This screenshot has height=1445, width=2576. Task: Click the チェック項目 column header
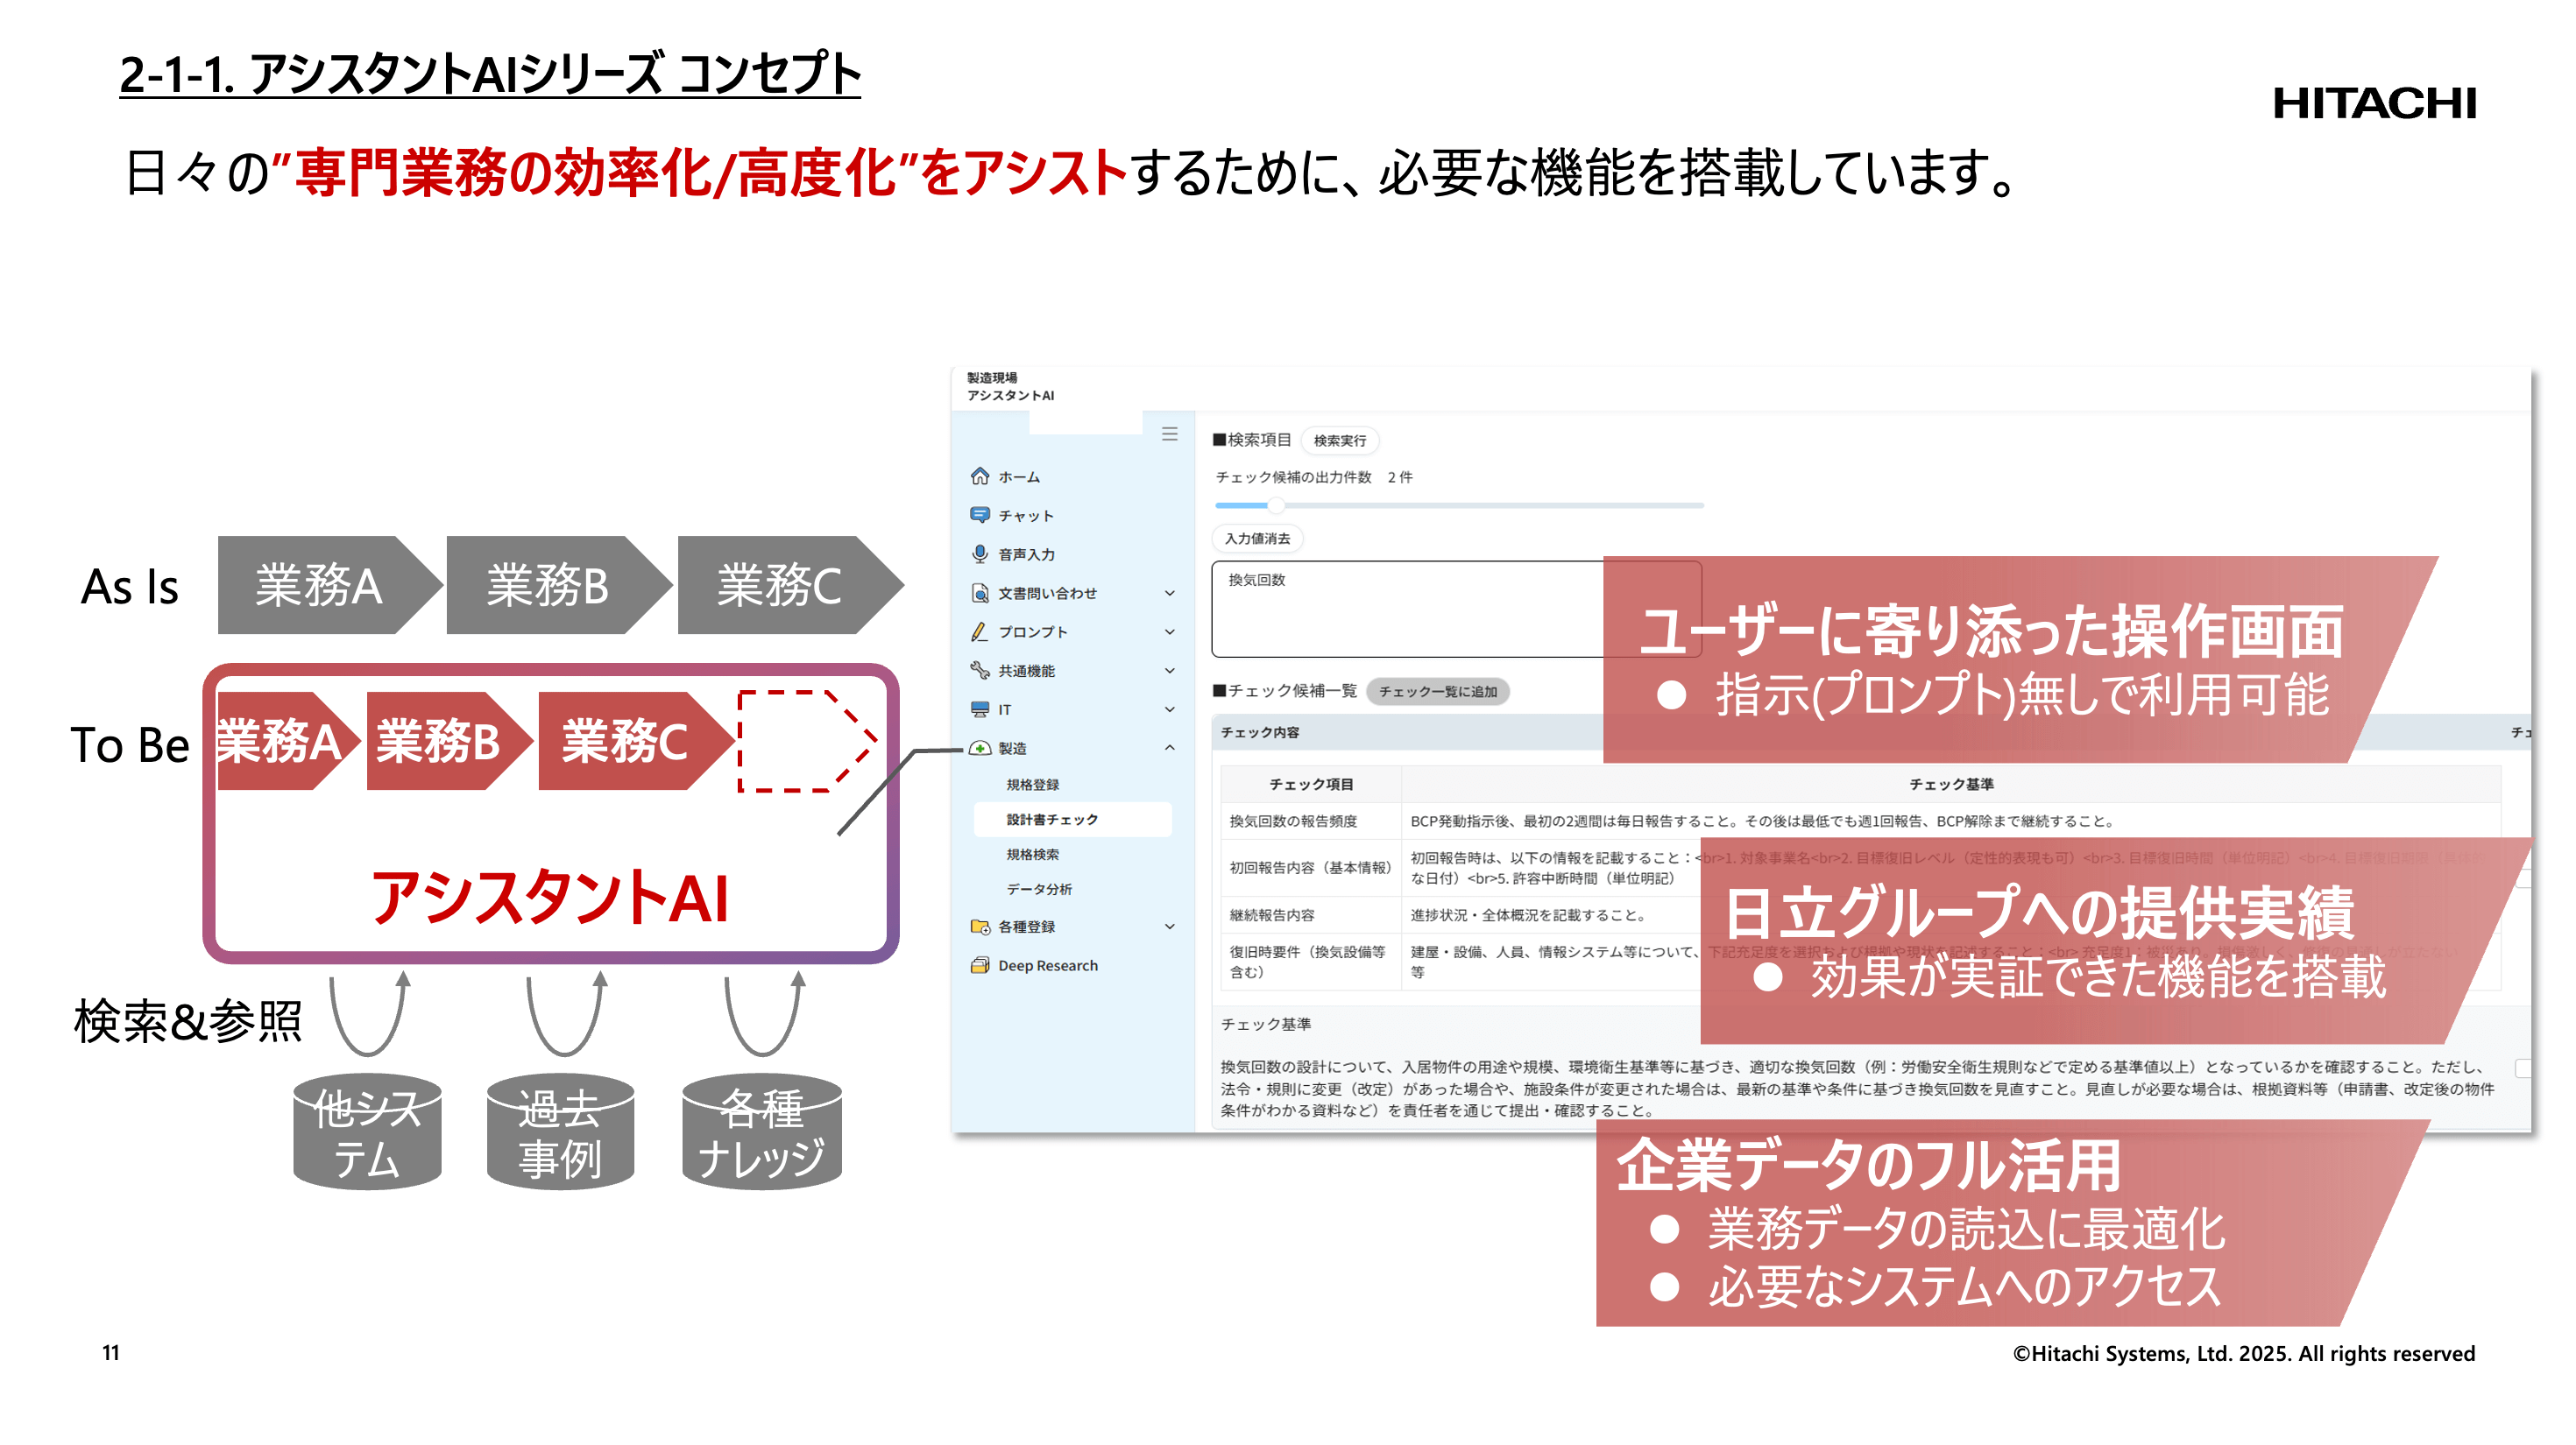(x=1310, y=785)
